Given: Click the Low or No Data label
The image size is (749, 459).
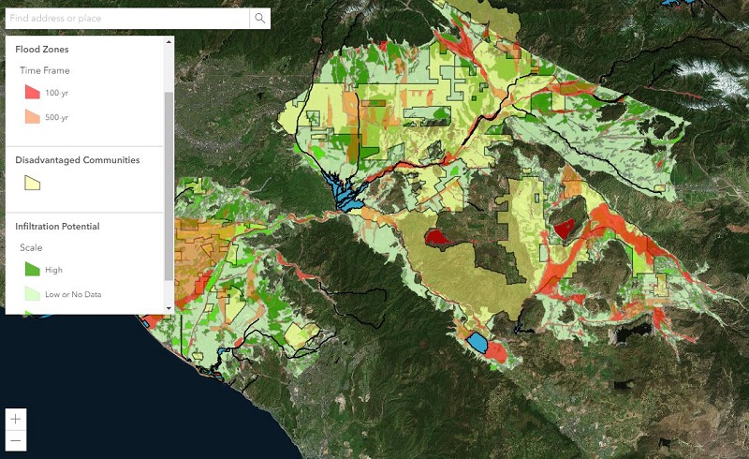Looking at the screenshot, I should point(73,294).
